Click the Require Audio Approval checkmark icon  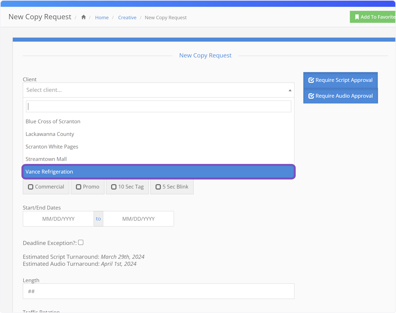[x=311, y=96]
